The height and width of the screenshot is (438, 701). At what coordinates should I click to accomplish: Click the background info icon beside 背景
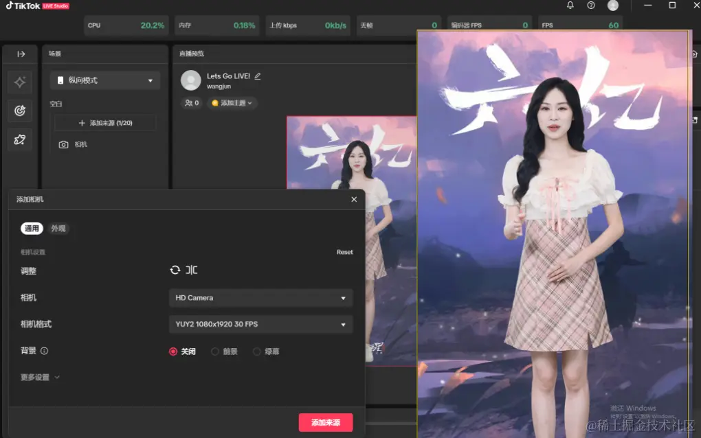pos(44,351)
